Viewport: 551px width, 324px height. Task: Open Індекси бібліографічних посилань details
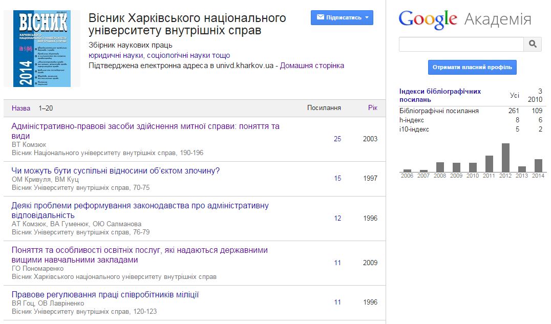[x=440, y=95]
